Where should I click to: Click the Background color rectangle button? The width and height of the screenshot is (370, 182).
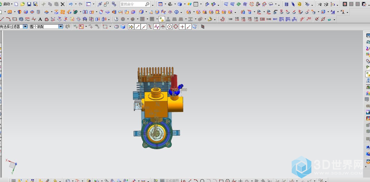196,4
